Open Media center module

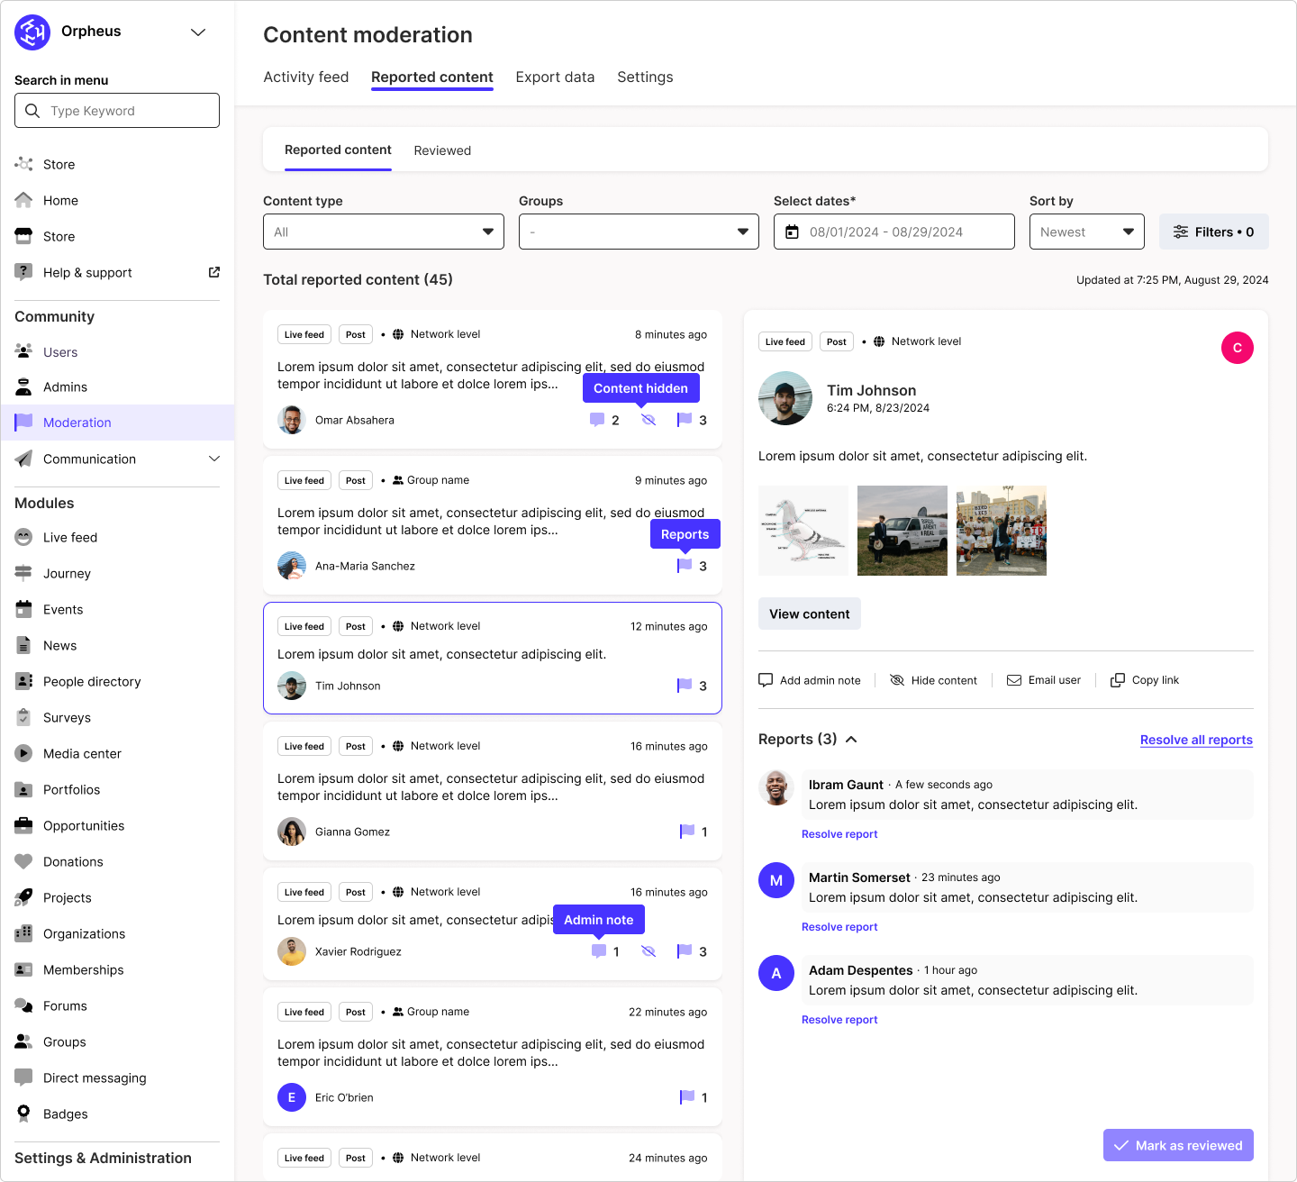tap(82, 754)
